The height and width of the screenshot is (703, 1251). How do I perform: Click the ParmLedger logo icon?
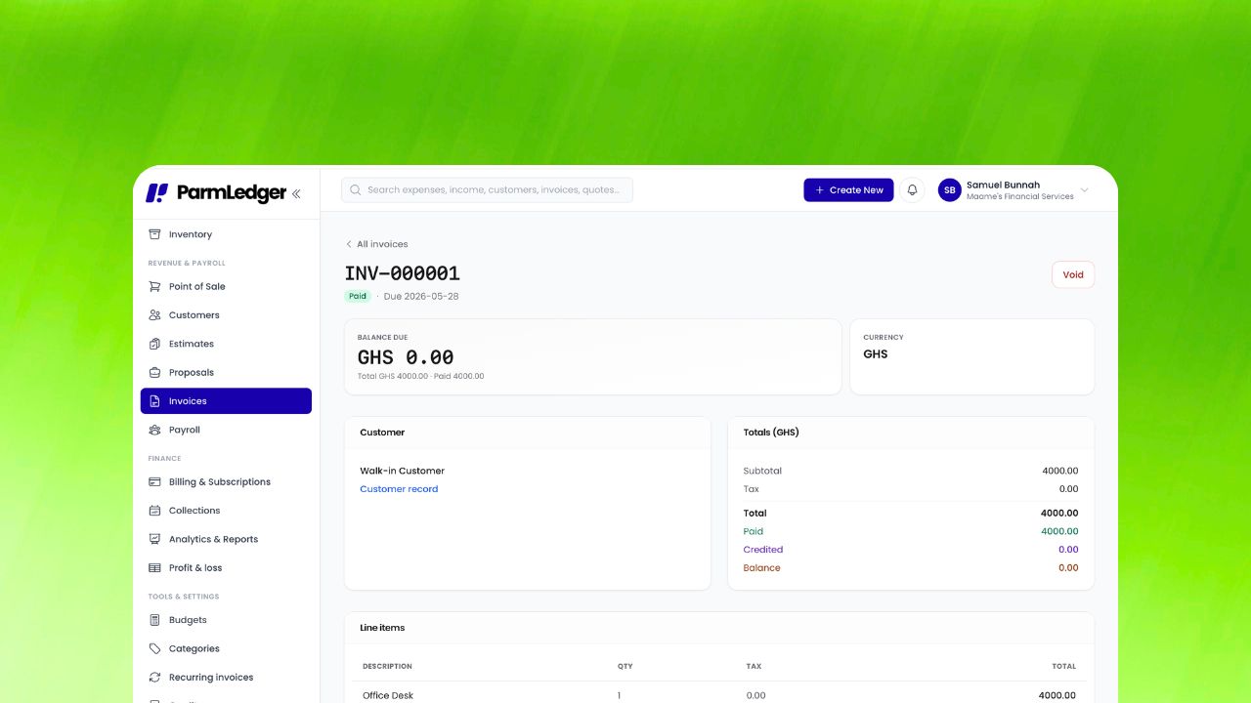coord(156,193)
